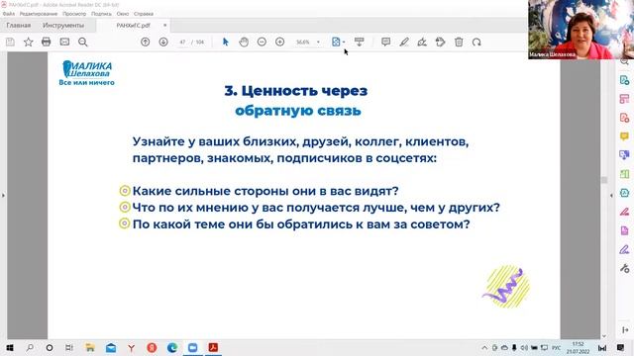Open the Windows Start menu
The height and width of the screenshot is (356, 634).
tap(10, 347)
